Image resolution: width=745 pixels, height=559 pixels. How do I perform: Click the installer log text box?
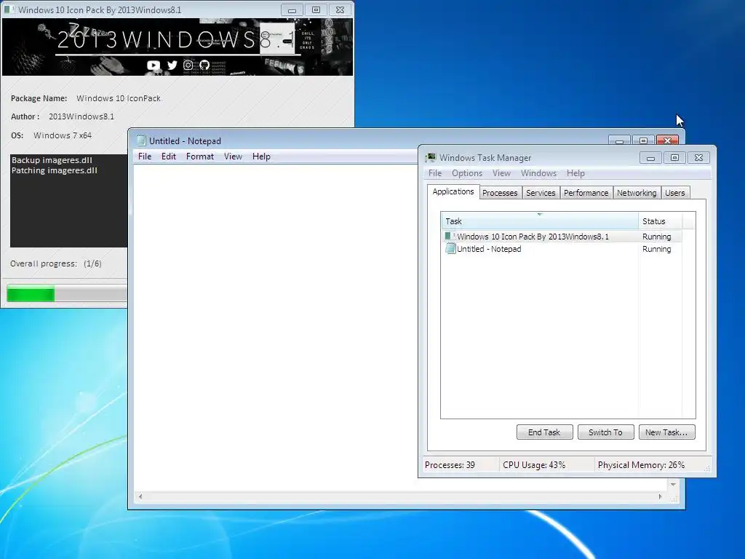68,201
